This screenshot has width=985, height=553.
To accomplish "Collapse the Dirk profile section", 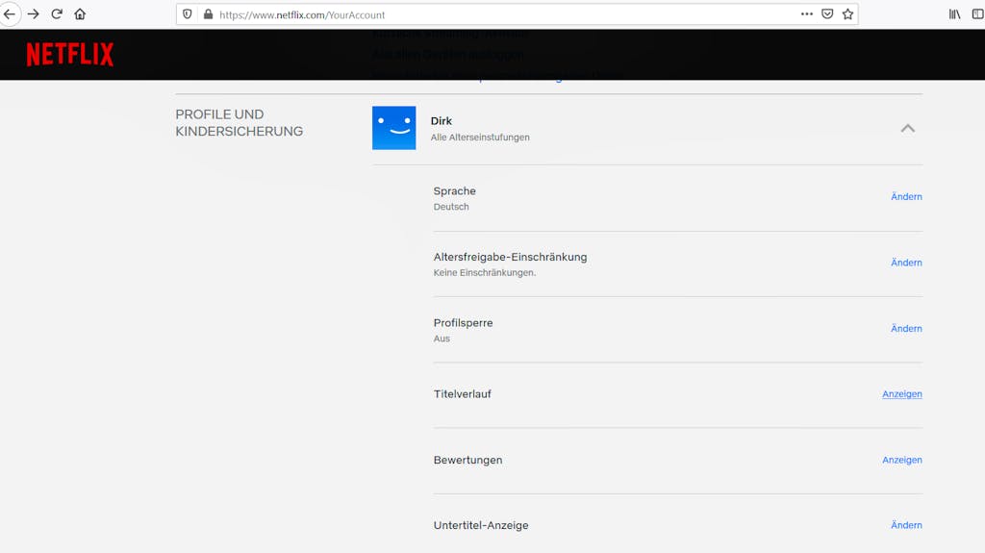I will tap(907, 128).
